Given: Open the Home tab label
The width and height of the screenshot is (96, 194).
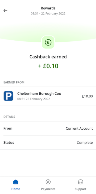Looking at the screenshot, I should click(x=16, y=189).
